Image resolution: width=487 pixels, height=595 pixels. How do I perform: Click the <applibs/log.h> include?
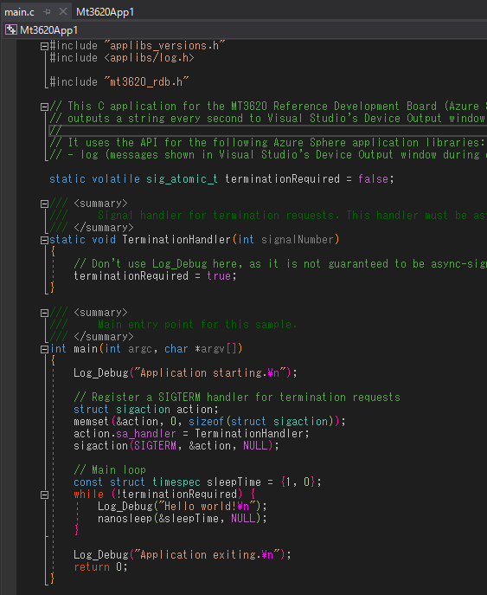point(149,58)
